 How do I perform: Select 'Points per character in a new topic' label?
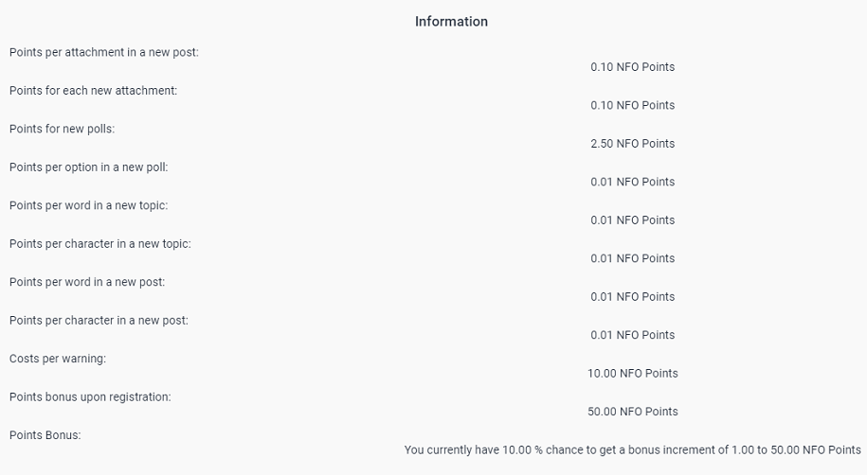[100, 243]
